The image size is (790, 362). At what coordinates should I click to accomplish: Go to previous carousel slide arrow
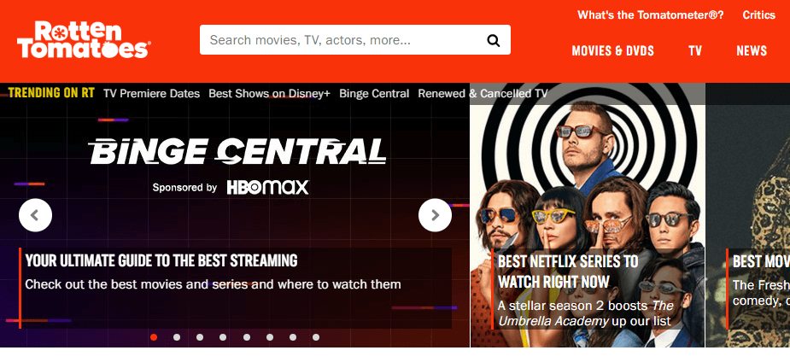(35, 215)
